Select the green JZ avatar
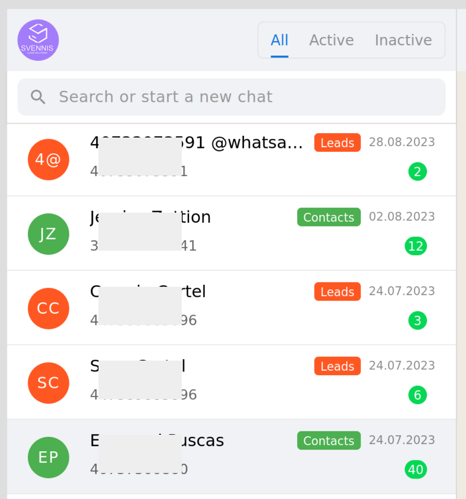This screenshot has width=466, height=499. [49, 234]
